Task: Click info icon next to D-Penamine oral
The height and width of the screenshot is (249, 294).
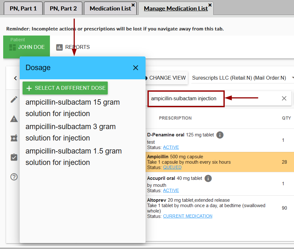Action: tap(220, 135)
